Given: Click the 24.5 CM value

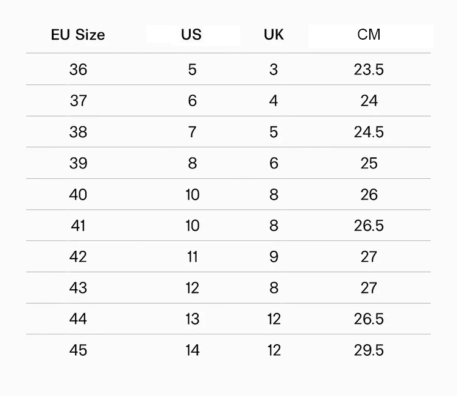Looking at the screenshot, I should coord(369,132).
